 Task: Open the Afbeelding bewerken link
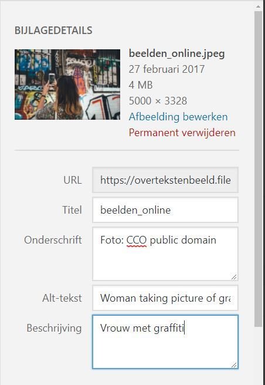tap(178, 117)
